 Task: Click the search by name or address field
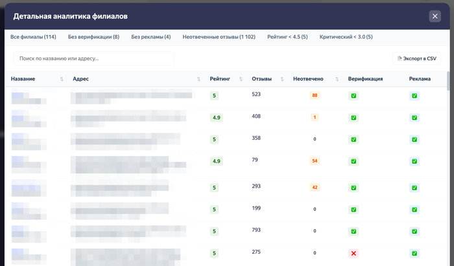(x=94, y=58)
